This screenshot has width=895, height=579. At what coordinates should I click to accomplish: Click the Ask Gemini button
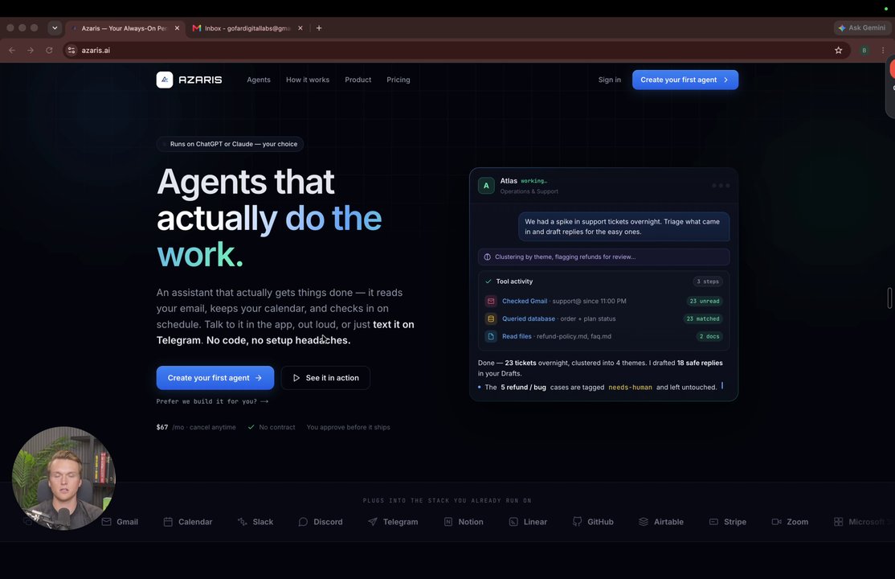click(x=862, y=28)
